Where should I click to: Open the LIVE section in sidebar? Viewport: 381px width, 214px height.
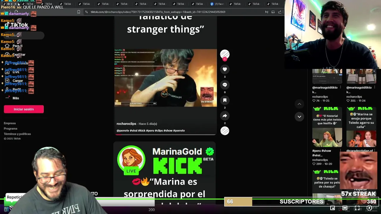pos(12,72)
